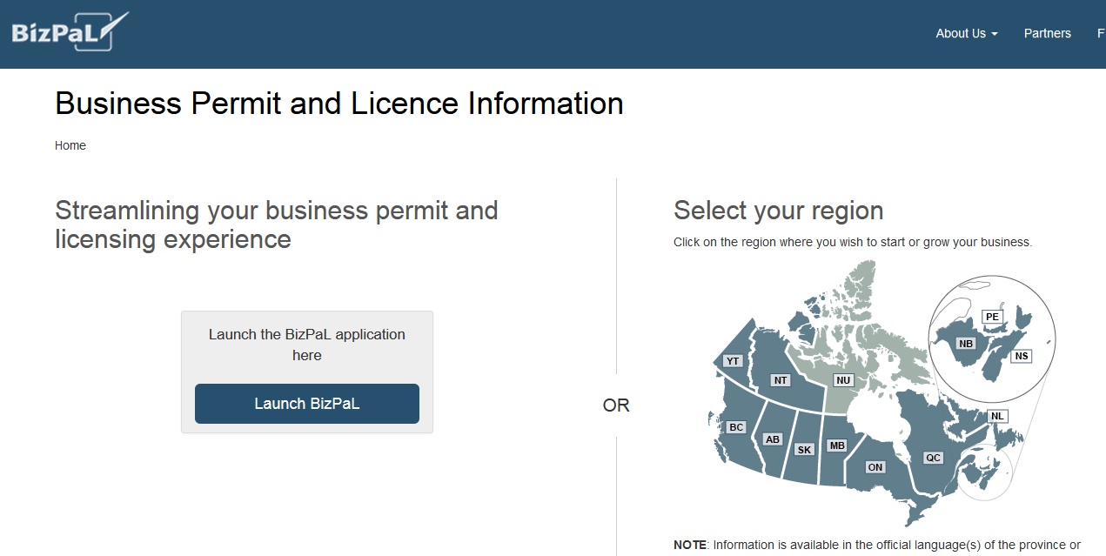Image resolution: width=1106 pixels, height=556 pixels.
Task: Open the Partners menu item
Action: [x=1047, y=33]
